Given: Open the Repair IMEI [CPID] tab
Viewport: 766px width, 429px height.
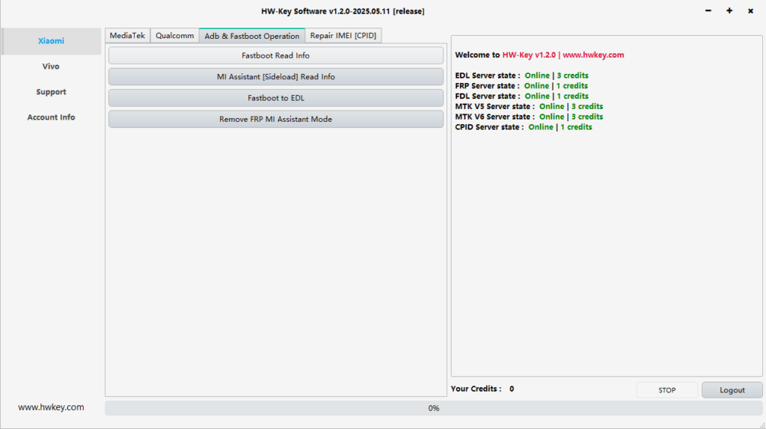Looking at the screenshot, I should coord(343,36).
